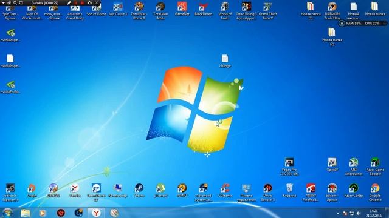
Task: Select the Компьютер desktop icon
Action: click(117, 190)
